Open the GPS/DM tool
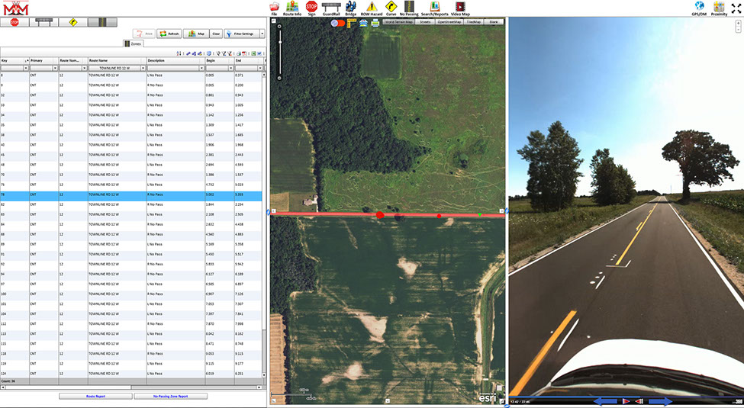The height and width of the screenshot is (408, 744). click(699, 8)
